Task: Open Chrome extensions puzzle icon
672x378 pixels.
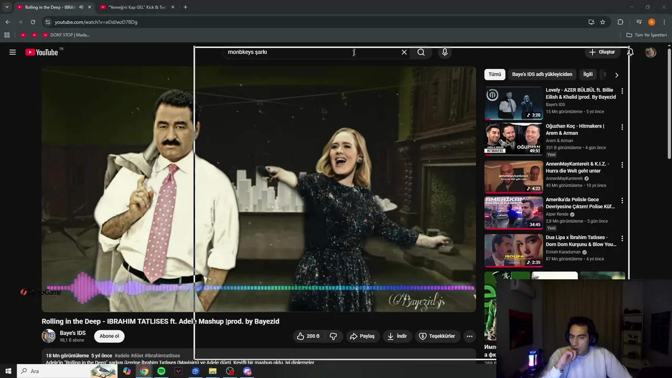Action: click(621, 22)
